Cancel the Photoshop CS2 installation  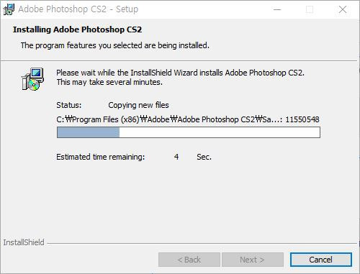tap(321, 260)
